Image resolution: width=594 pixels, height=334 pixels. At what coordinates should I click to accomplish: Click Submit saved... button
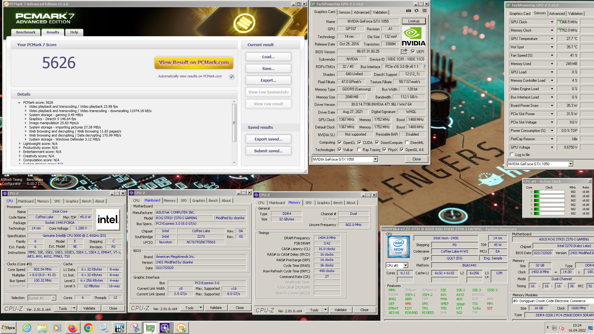click(x=268, y=151)
